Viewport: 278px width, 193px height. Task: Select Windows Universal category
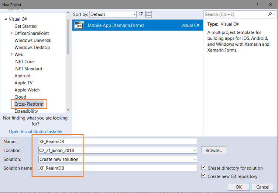pyautogui.click(x=33, y=41)
